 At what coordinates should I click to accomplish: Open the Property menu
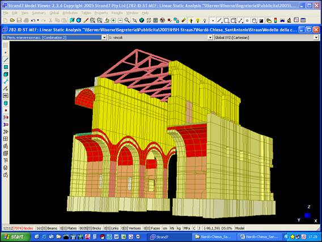(101, 13)
